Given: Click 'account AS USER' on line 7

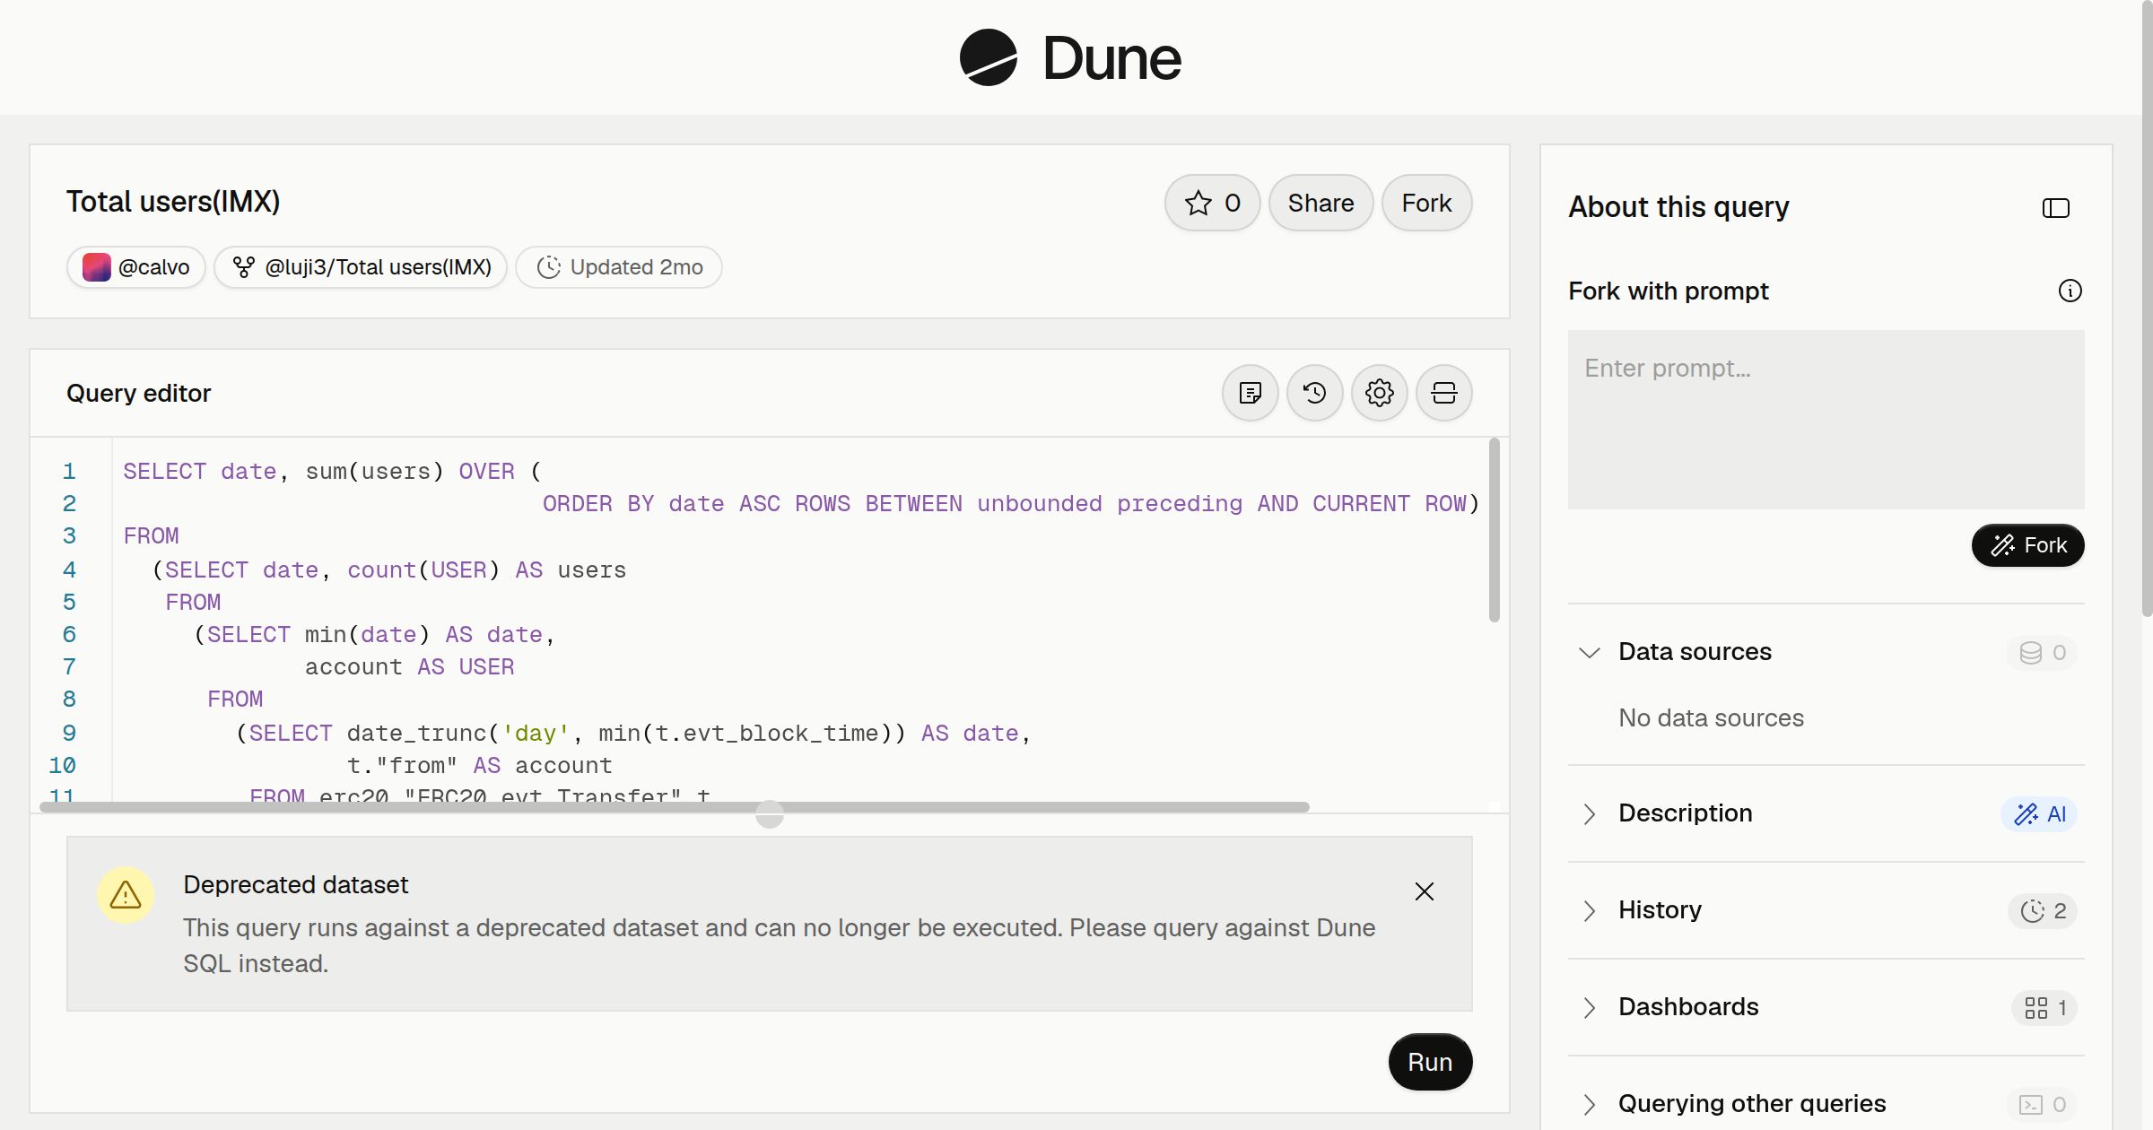Looking at the screenshot, I should pos(409,667).
